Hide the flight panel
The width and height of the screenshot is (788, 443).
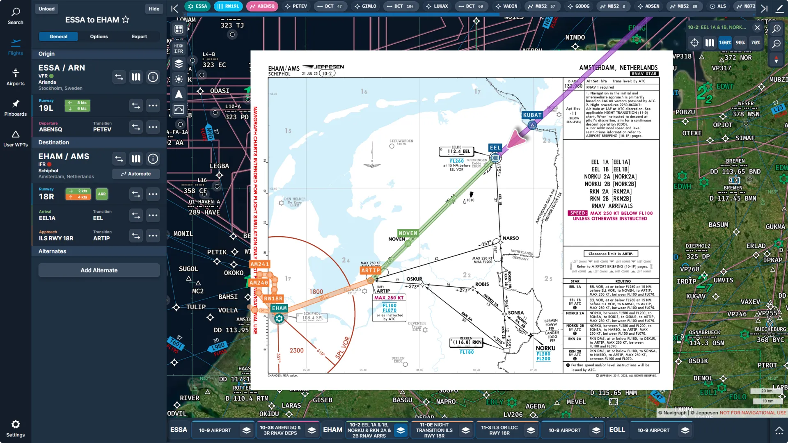pos(154,9)
